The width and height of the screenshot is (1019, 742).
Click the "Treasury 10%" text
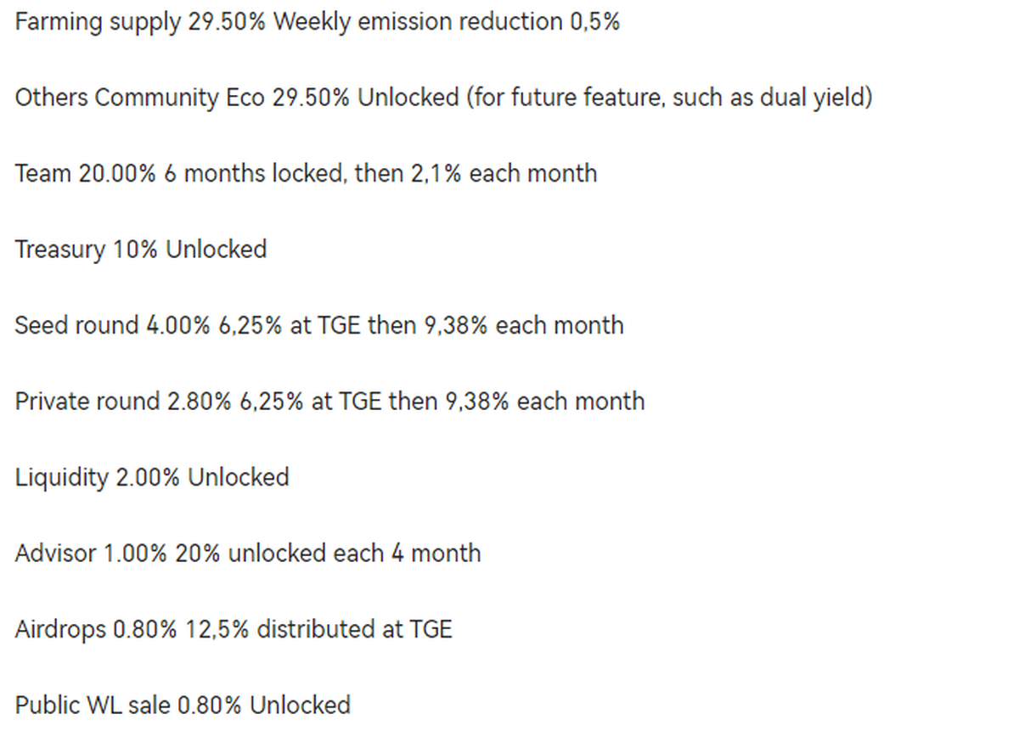coord(87,250)
